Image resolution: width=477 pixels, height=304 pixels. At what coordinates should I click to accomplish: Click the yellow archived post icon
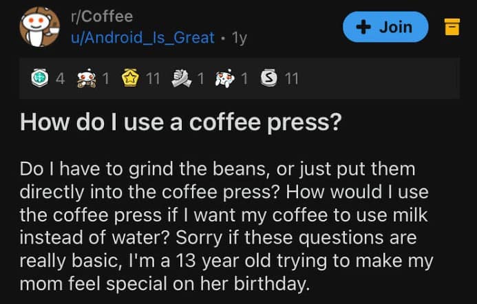452,28
